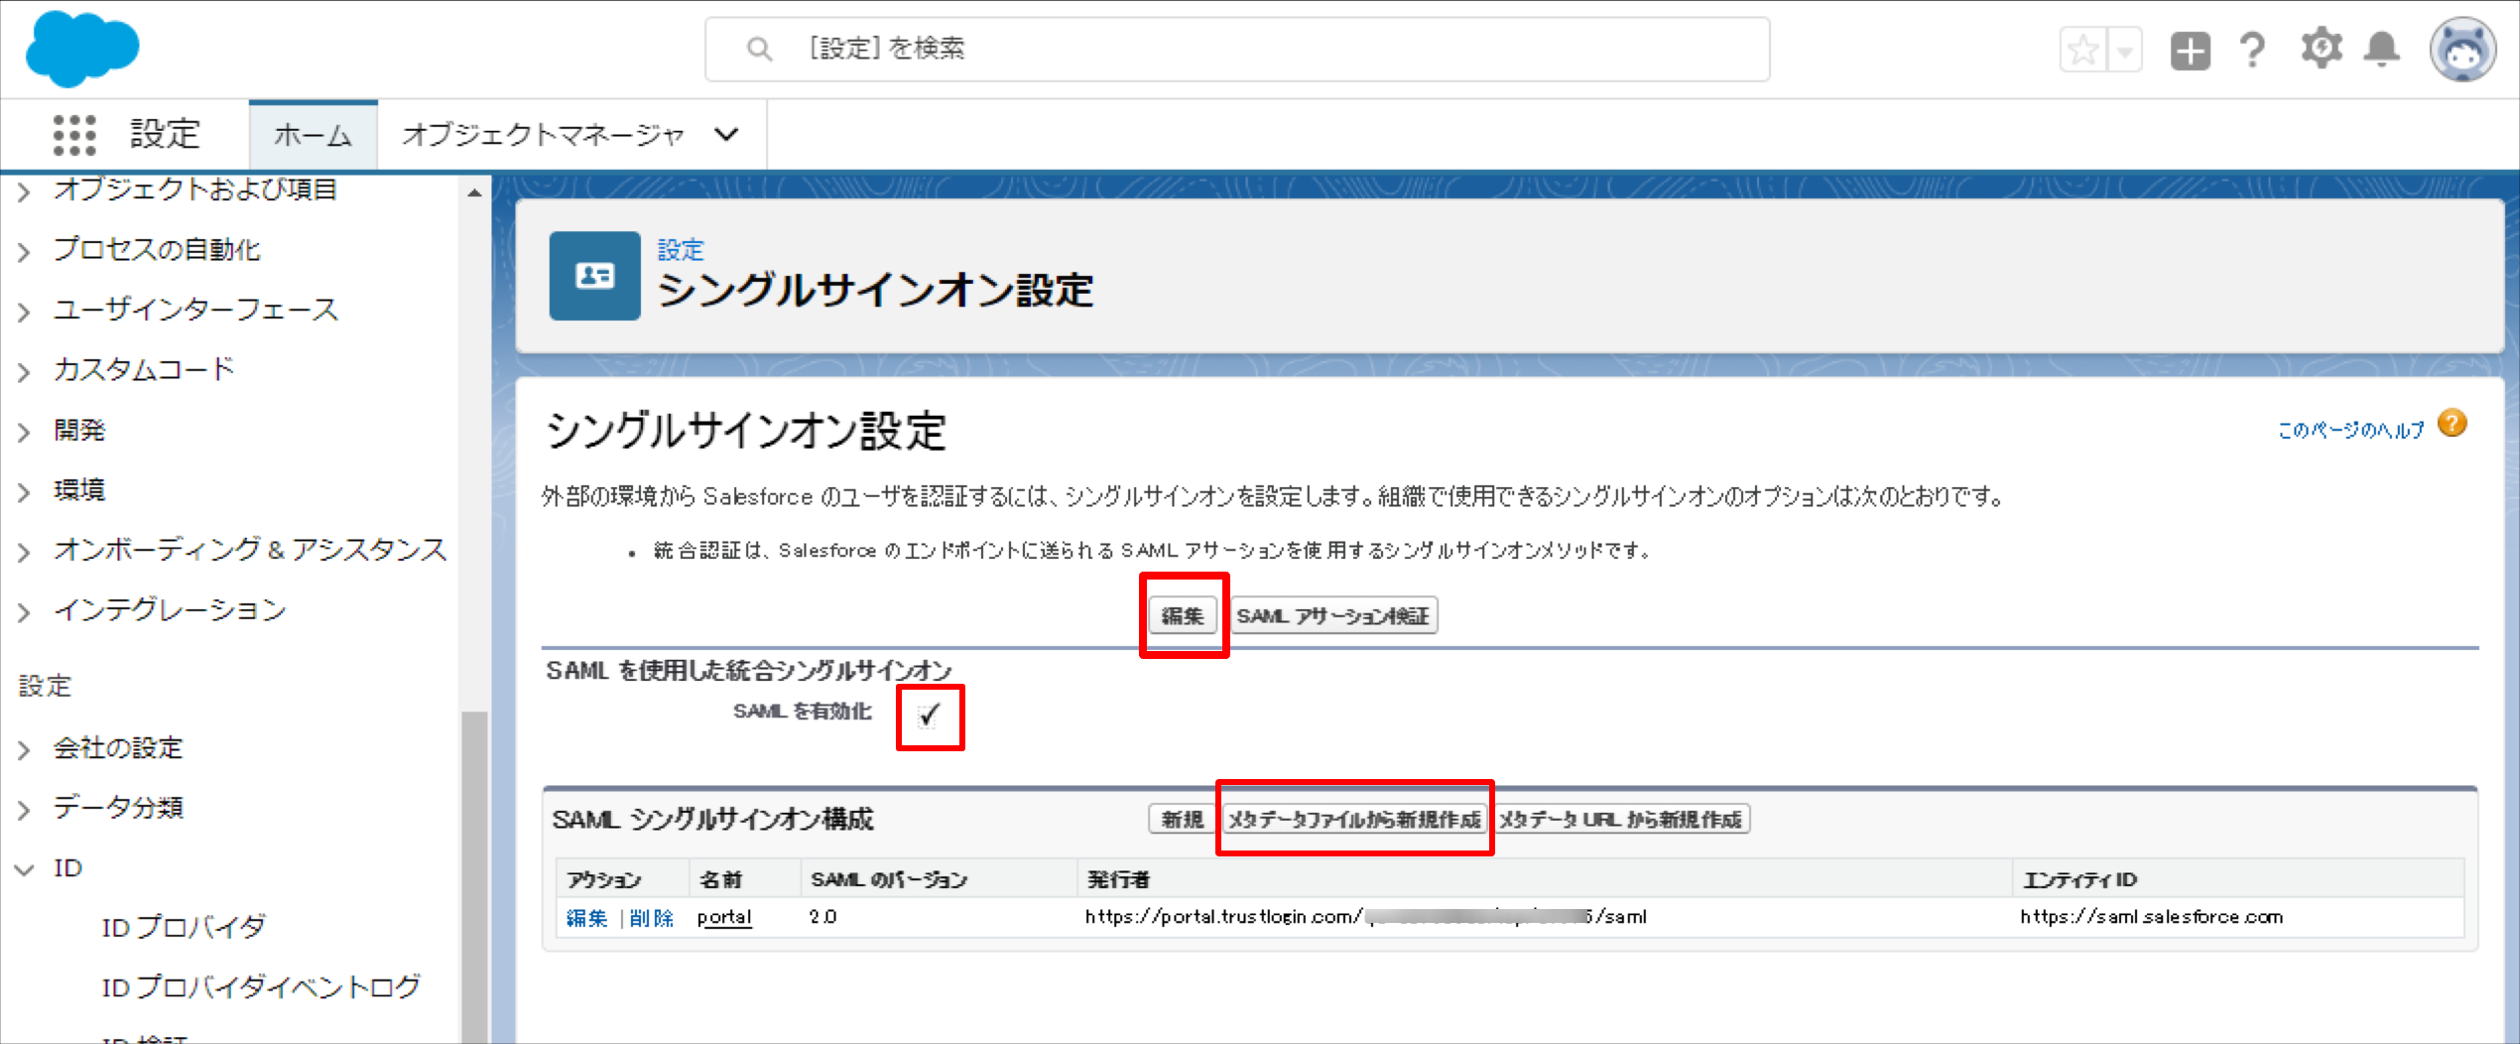View notifications via the bell icon
2520x1044 pixels.
(2383, 48)
